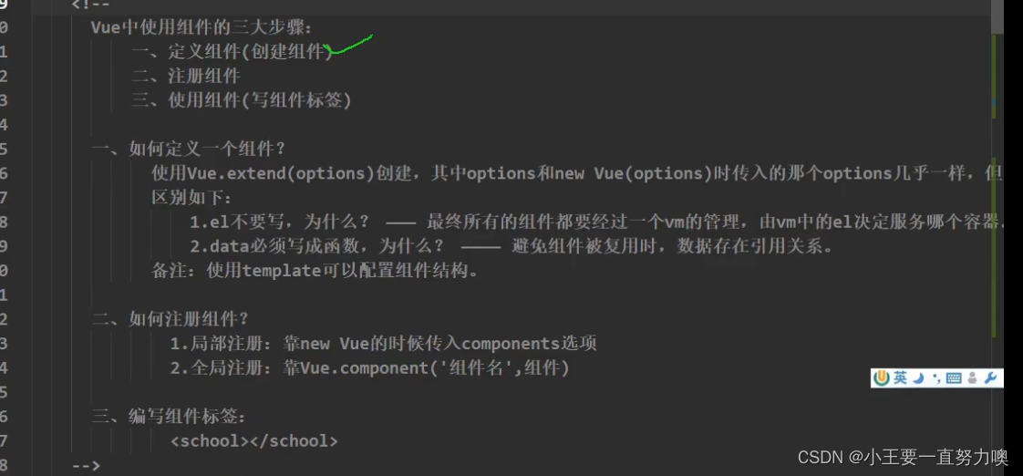This screenshot has height=476, width=1023.
Task: Click the input method U logo icon
Action: tap(882, 378)
